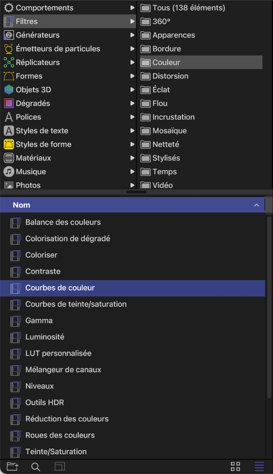Select the Émetteurs de particules category
This screenshot has width=273, height=474.
coord(57,48)
